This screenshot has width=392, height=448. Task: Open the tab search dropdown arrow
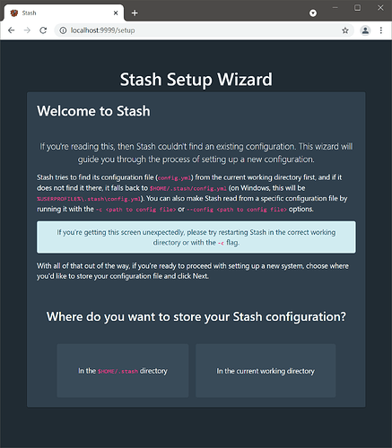point(313,13)
